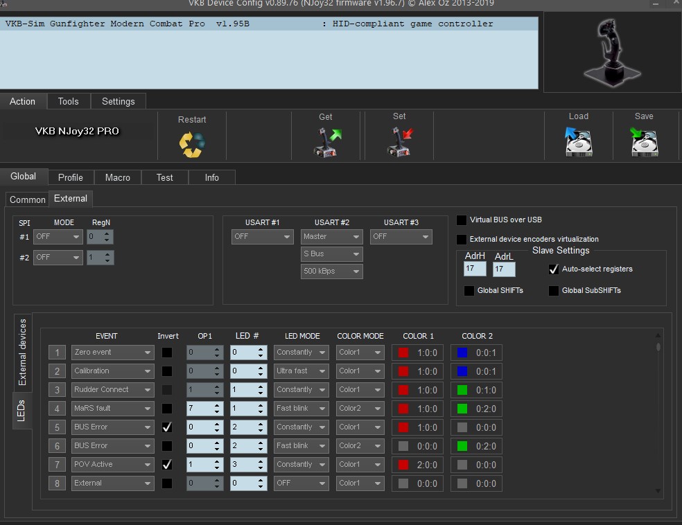Toggle Global SHIFTs checkbox
This screenshot has height=525, width=682.
tap(469, 291)
